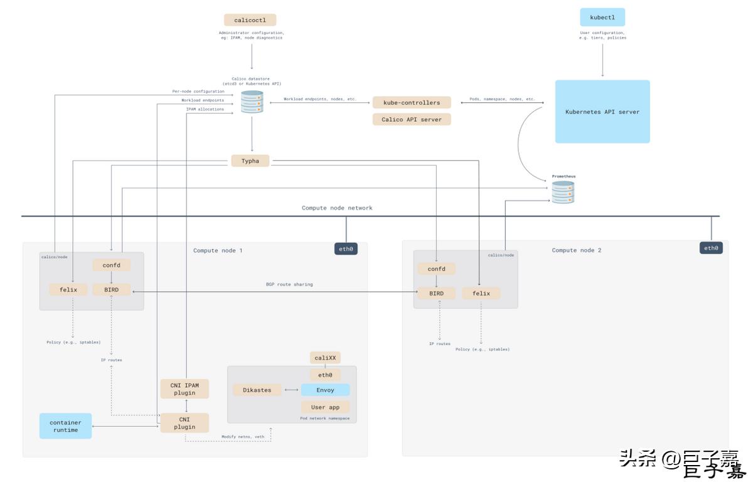Image resolution: width=753 pixels, height=482 pixels.
Task: Select the Typha component box
Action: click(x=250, y=161)
